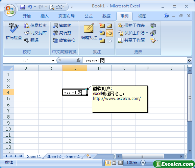Click allow users to edit ranges icon
Screen dimensions: 195x168
(153, 33)
